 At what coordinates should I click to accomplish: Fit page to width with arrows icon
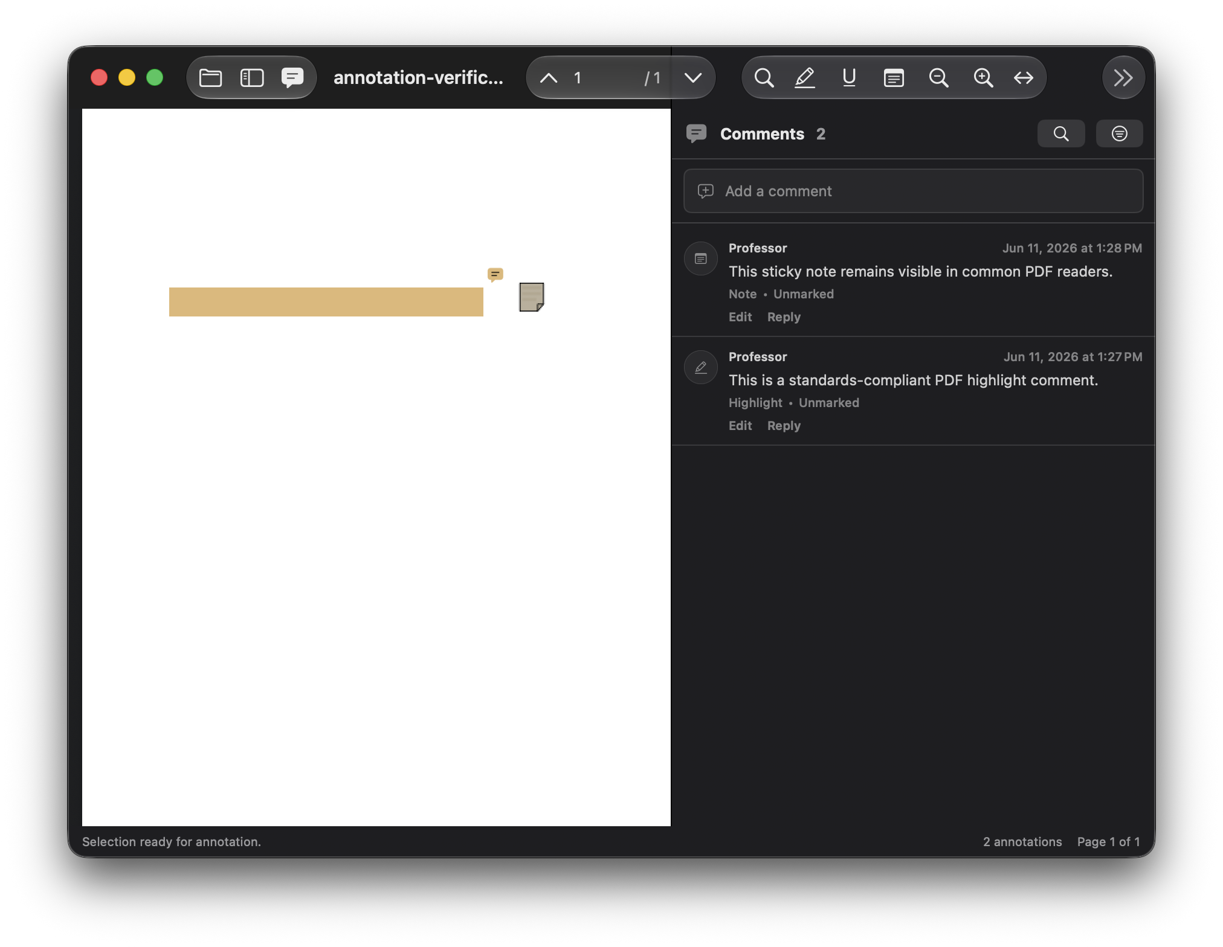click(x=1024, y=78)
